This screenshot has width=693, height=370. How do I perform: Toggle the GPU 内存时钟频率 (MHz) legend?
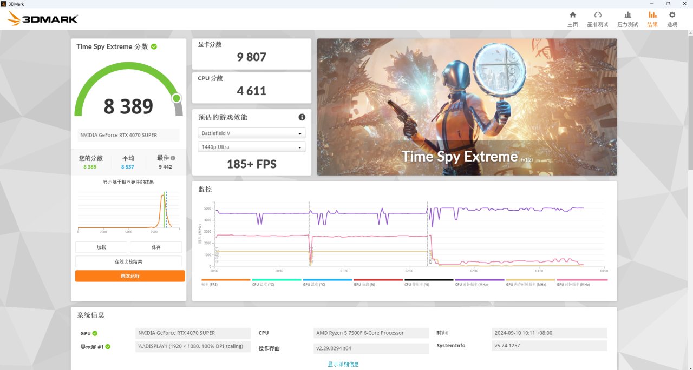[531, 282]
